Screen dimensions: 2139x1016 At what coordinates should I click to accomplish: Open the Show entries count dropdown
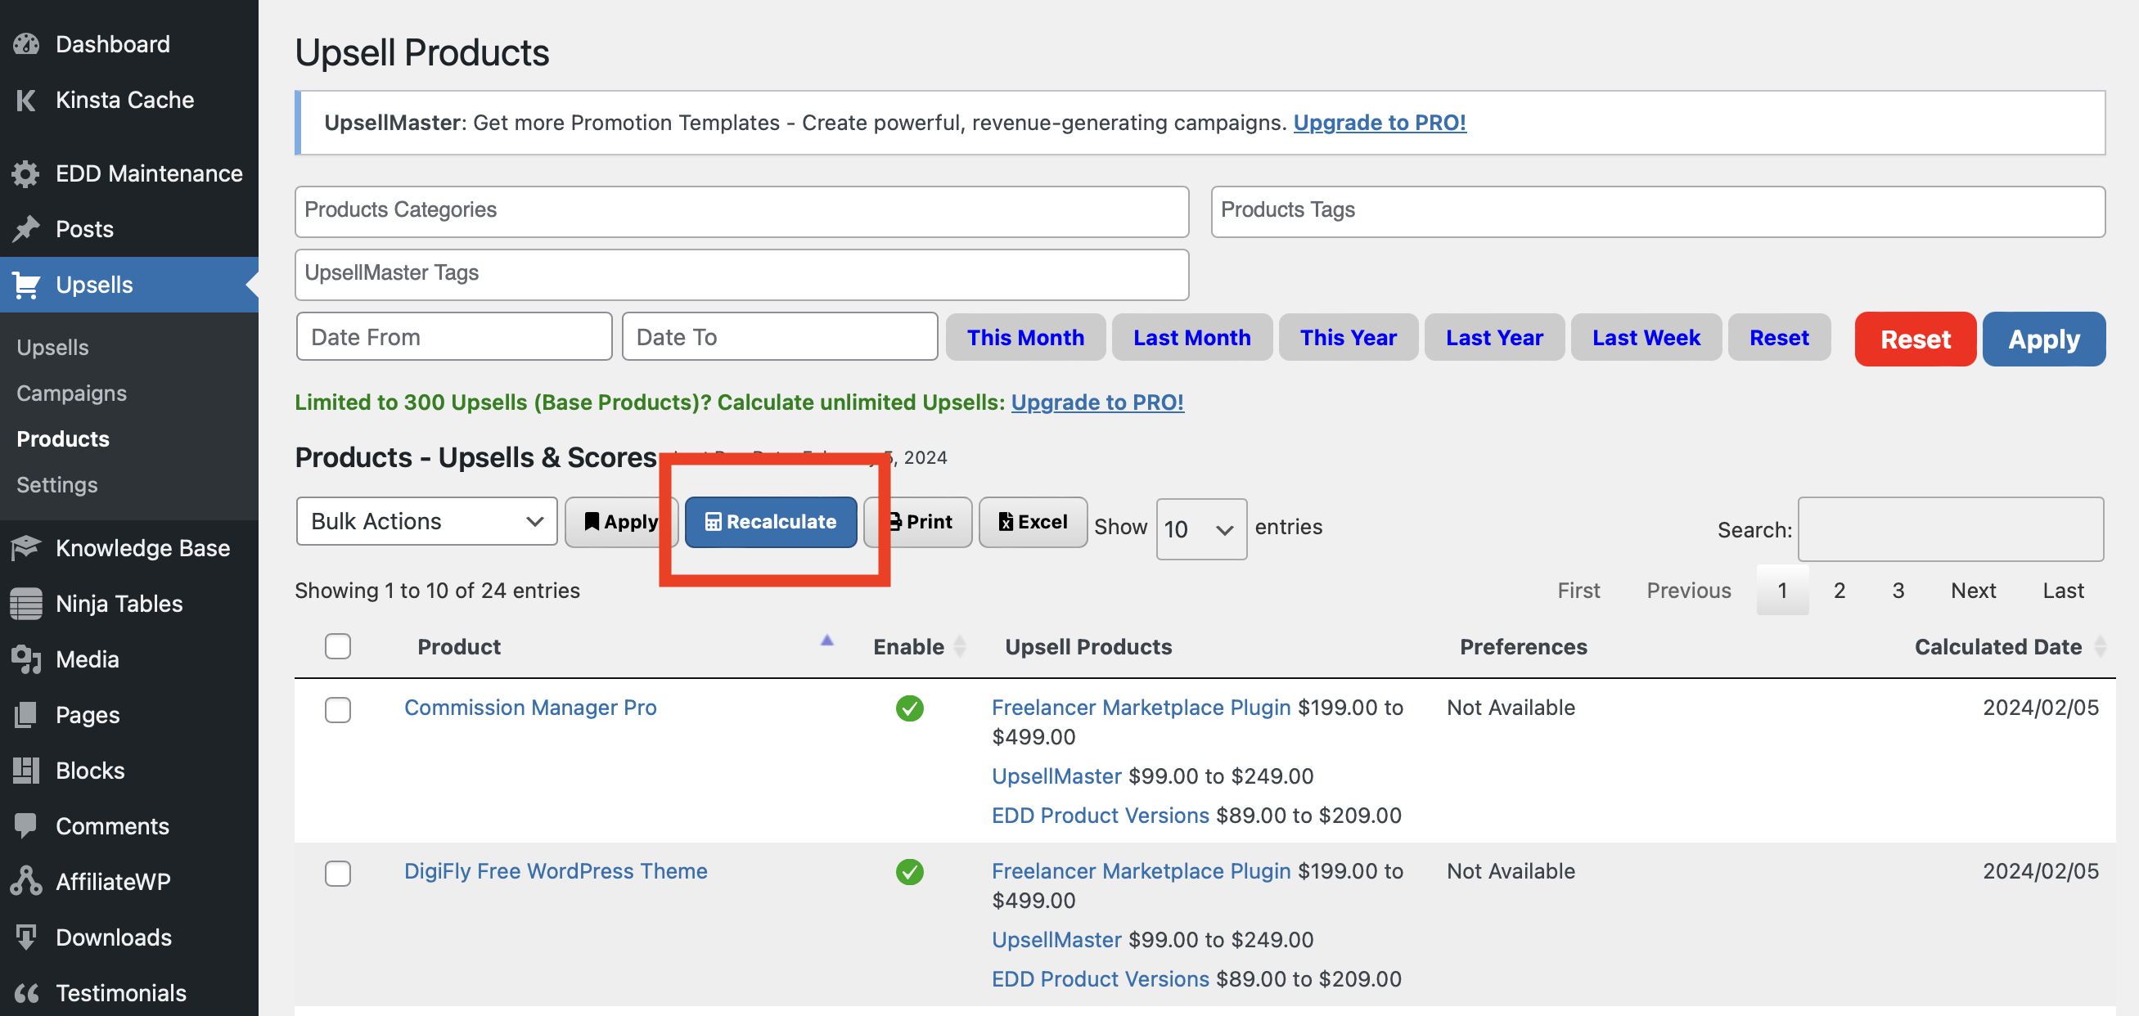(x=1200, y=528)
